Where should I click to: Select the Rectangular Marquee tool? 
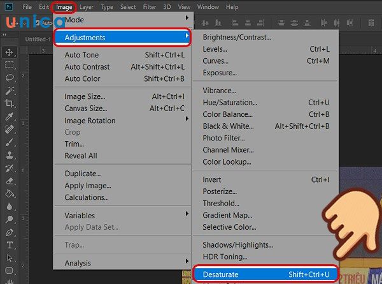pos(10,65)
